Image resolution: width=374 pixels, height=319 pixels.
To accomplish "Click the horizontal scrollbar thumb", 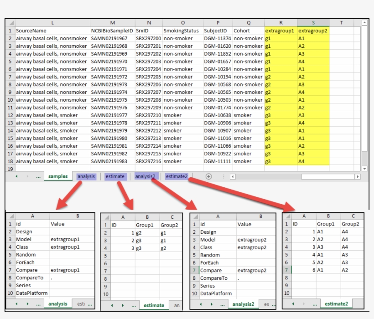I will coord(328,177).
